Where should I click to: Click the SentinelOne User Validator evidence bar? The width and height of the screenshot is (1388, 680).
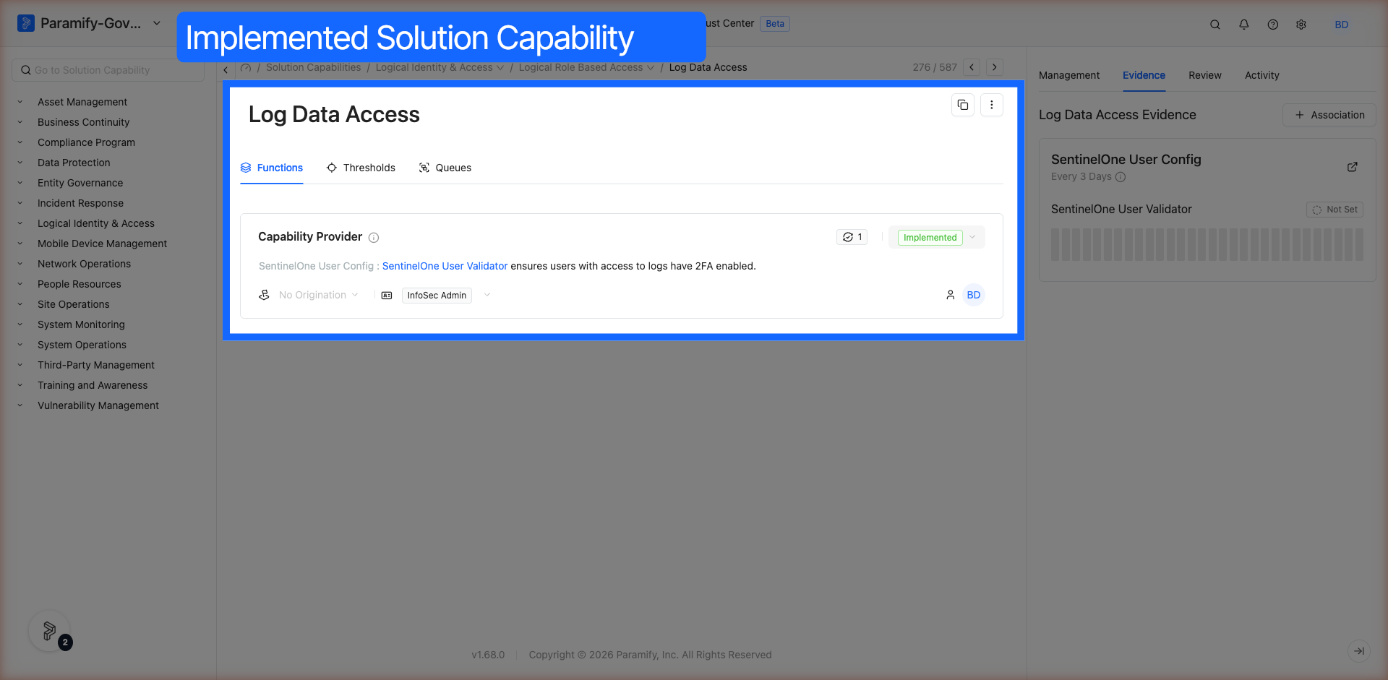[1207, 244]
